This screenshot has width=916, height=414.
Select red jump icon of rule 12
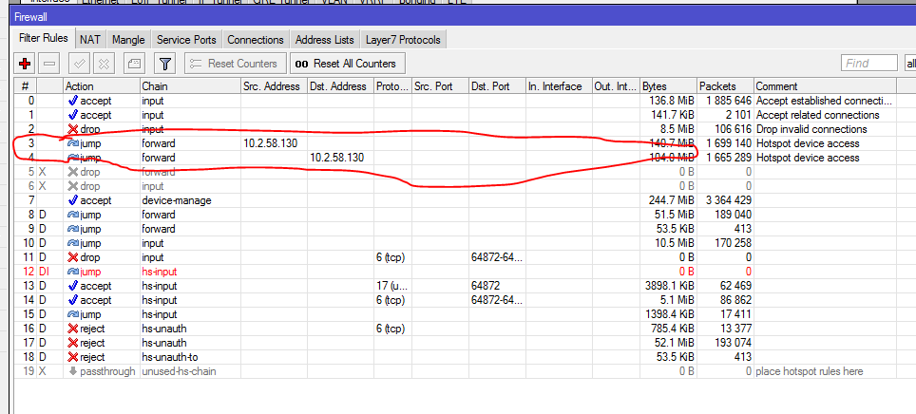click(73, 272)
